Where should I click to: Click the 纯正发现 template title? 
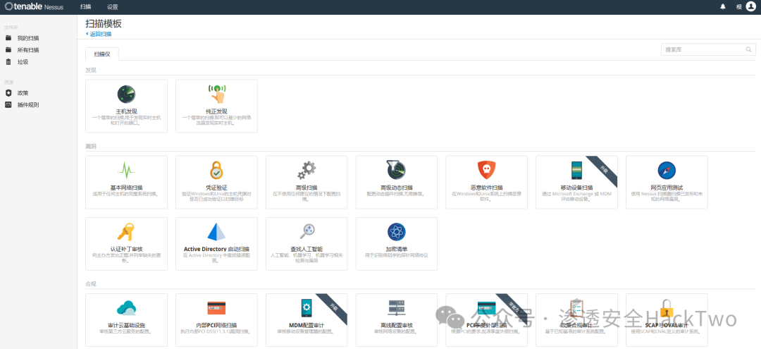(x=216, y=111)
